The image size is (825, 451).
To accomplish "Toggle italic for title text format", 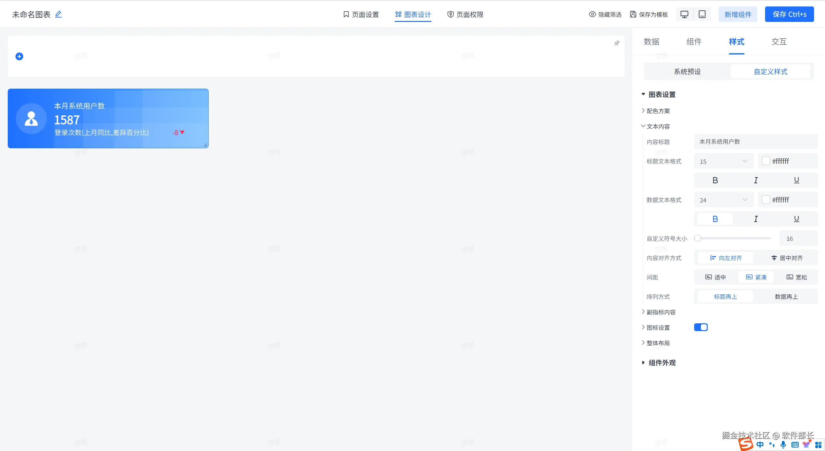I will pos(756,180).
